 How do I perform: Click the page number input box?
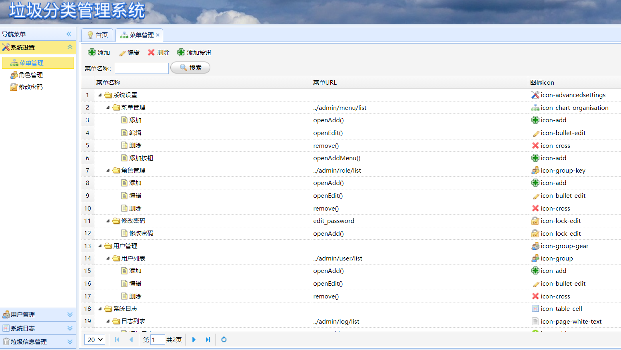click(157, 340)
